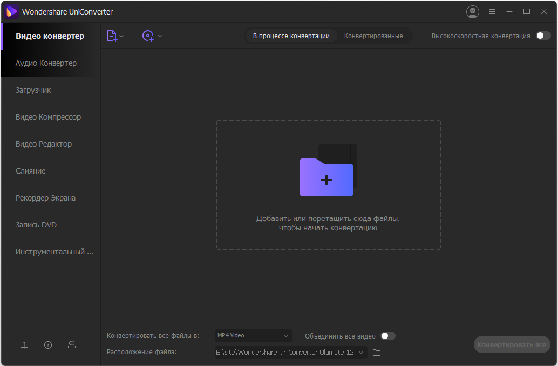Click the feedback people icon
Screen dimensions: 558x366
[72, 345]
